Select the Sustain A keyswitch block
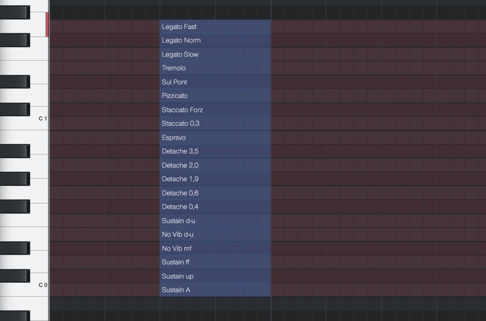 click(x=214, y=289)
